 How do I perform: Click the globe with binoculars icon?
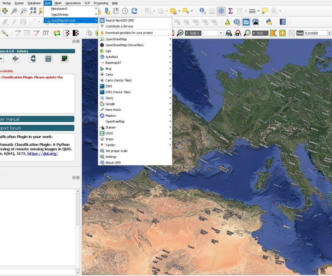pyautogui.click(x=255, y=22)
